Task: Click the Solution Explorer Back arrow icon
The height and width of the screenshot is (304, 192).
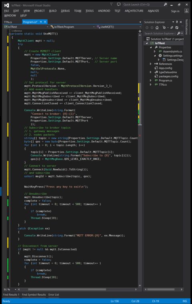Action: click(x=147, y=28)
